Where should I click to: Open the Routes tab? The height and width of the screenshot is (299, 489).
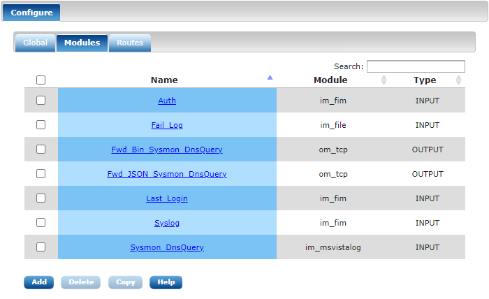click(130, 43)
